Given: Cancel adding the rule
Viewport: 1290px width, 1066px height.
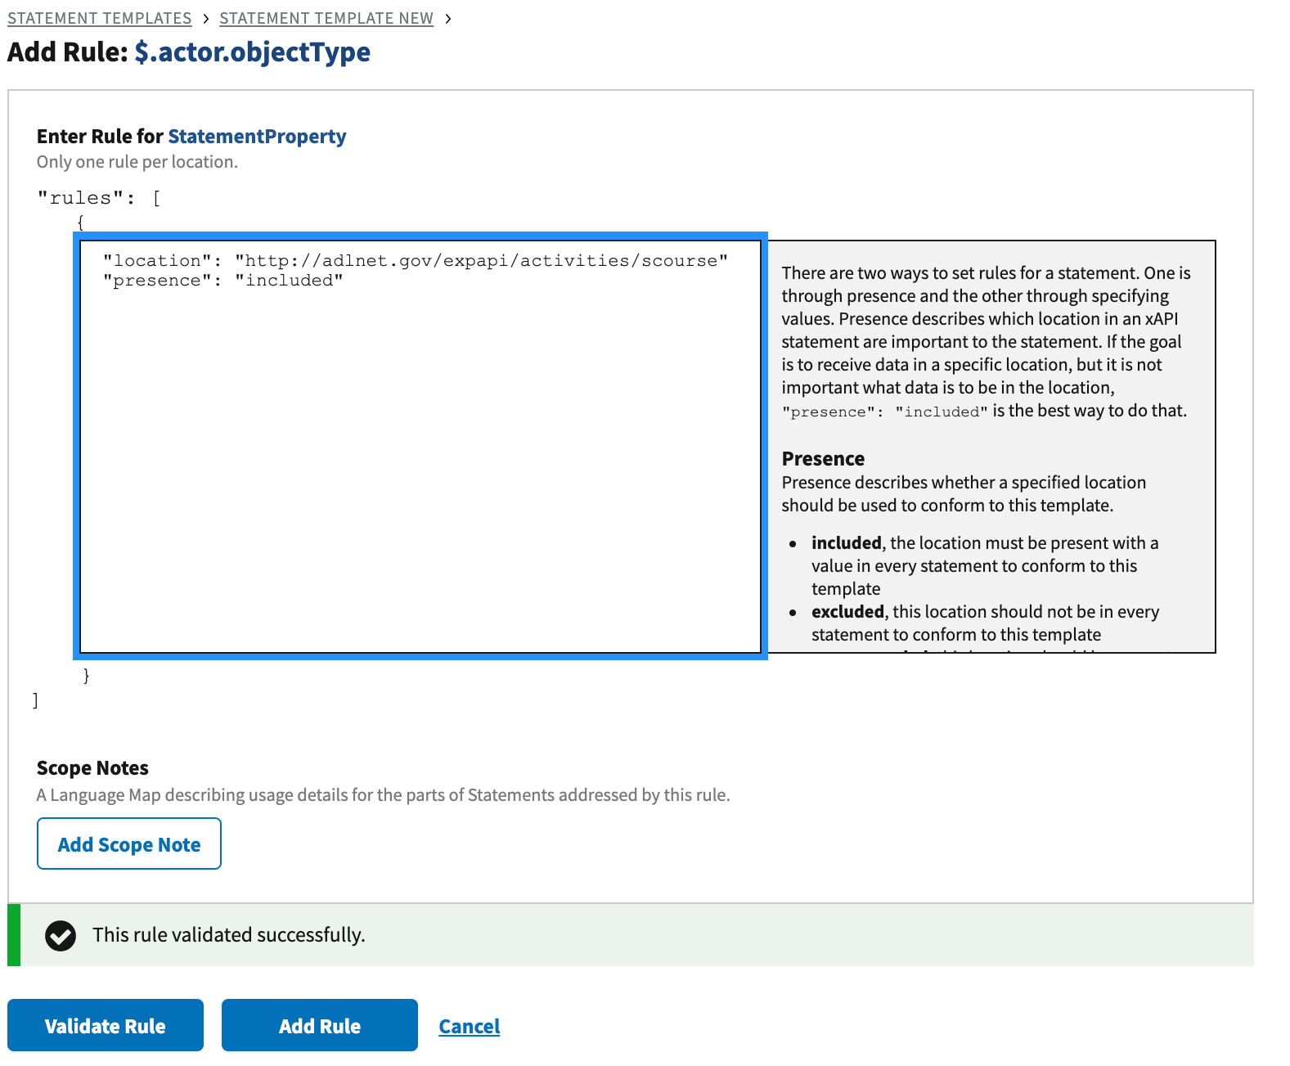Looking at the screenshot, I should [x=469, y=1026].
